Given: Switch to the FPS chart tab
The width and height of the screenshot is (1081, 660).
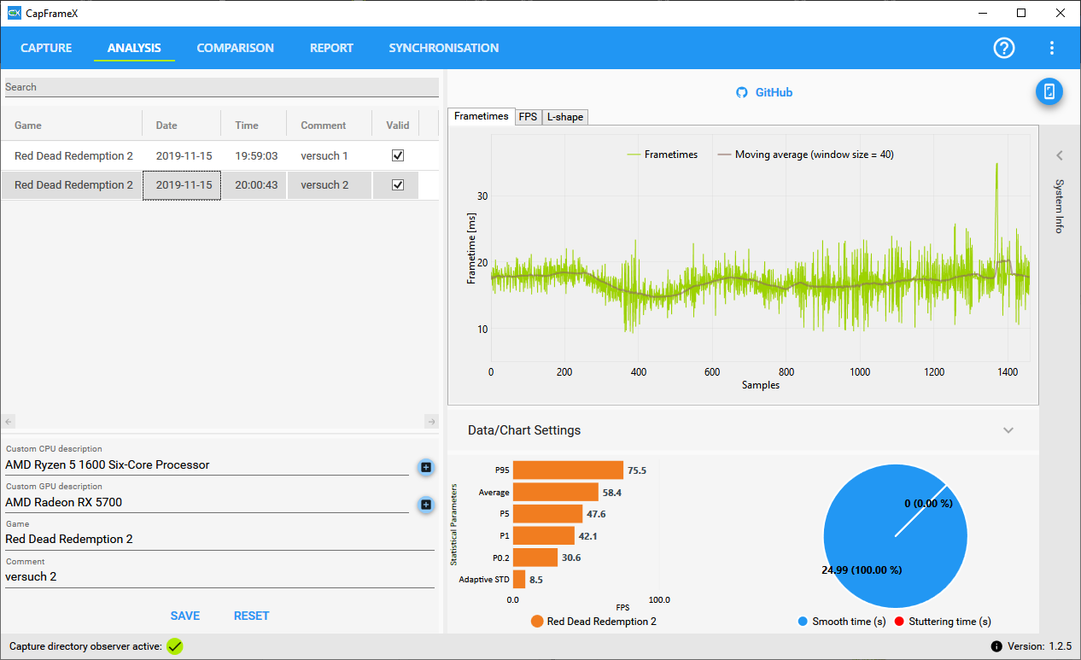Looking at the screenshot, I should [x=529, y=117].
